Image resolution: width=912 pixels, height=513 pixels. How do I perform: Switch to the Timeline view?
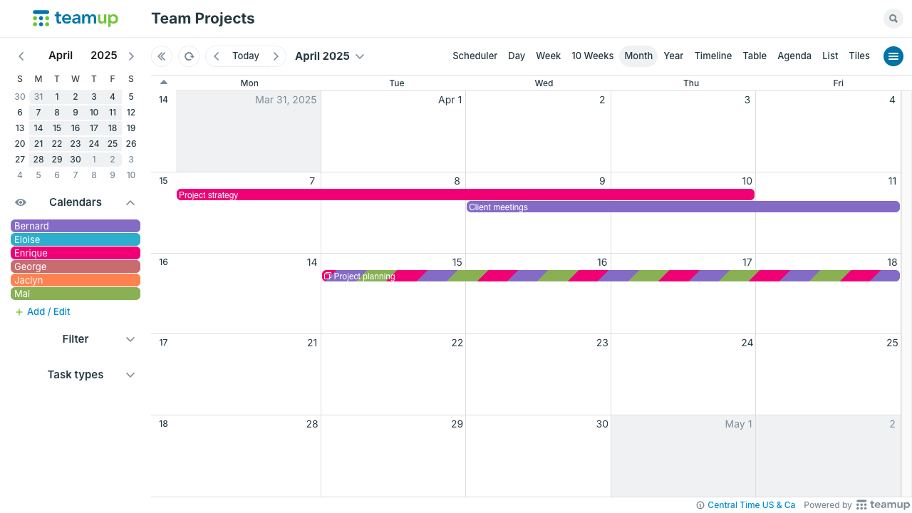pyautogui.click(x=712, y=56)
